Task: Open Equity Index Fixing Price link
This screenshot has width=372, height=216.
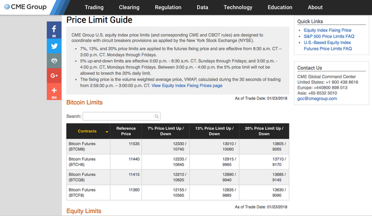Action: [327, 30]
